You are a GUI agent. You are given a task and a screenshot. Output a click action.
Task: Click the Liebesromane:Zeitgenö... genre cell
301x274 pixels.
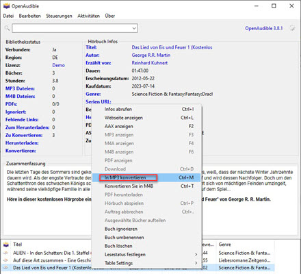[244, 260]
